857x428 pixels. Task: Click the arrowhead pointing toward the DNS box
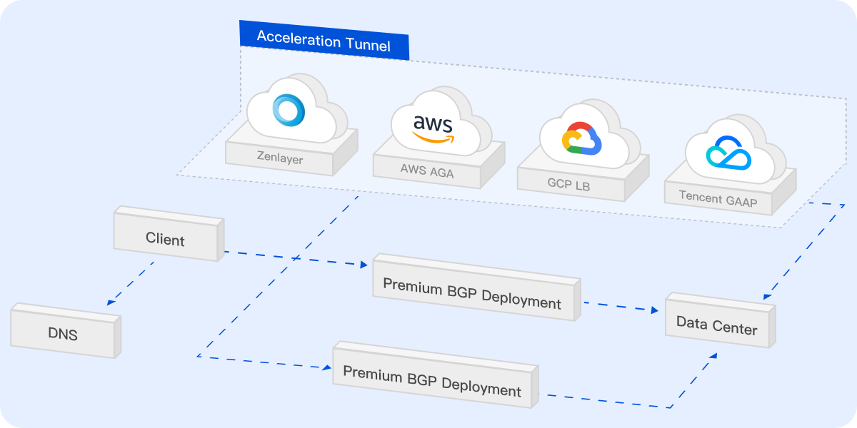(x=112, y=302)
